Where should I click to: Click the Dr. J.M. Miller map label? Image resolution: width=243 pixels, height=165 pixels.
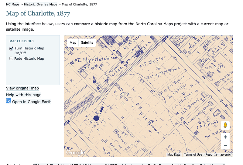tap(177, 92)
